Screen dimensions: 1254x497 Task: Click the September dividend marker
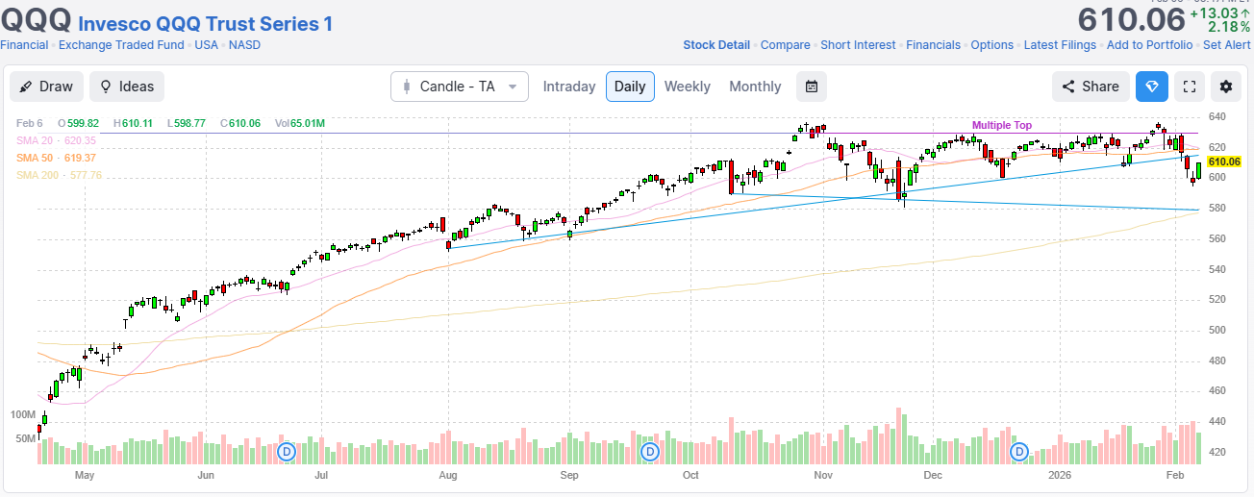[650, 451]
